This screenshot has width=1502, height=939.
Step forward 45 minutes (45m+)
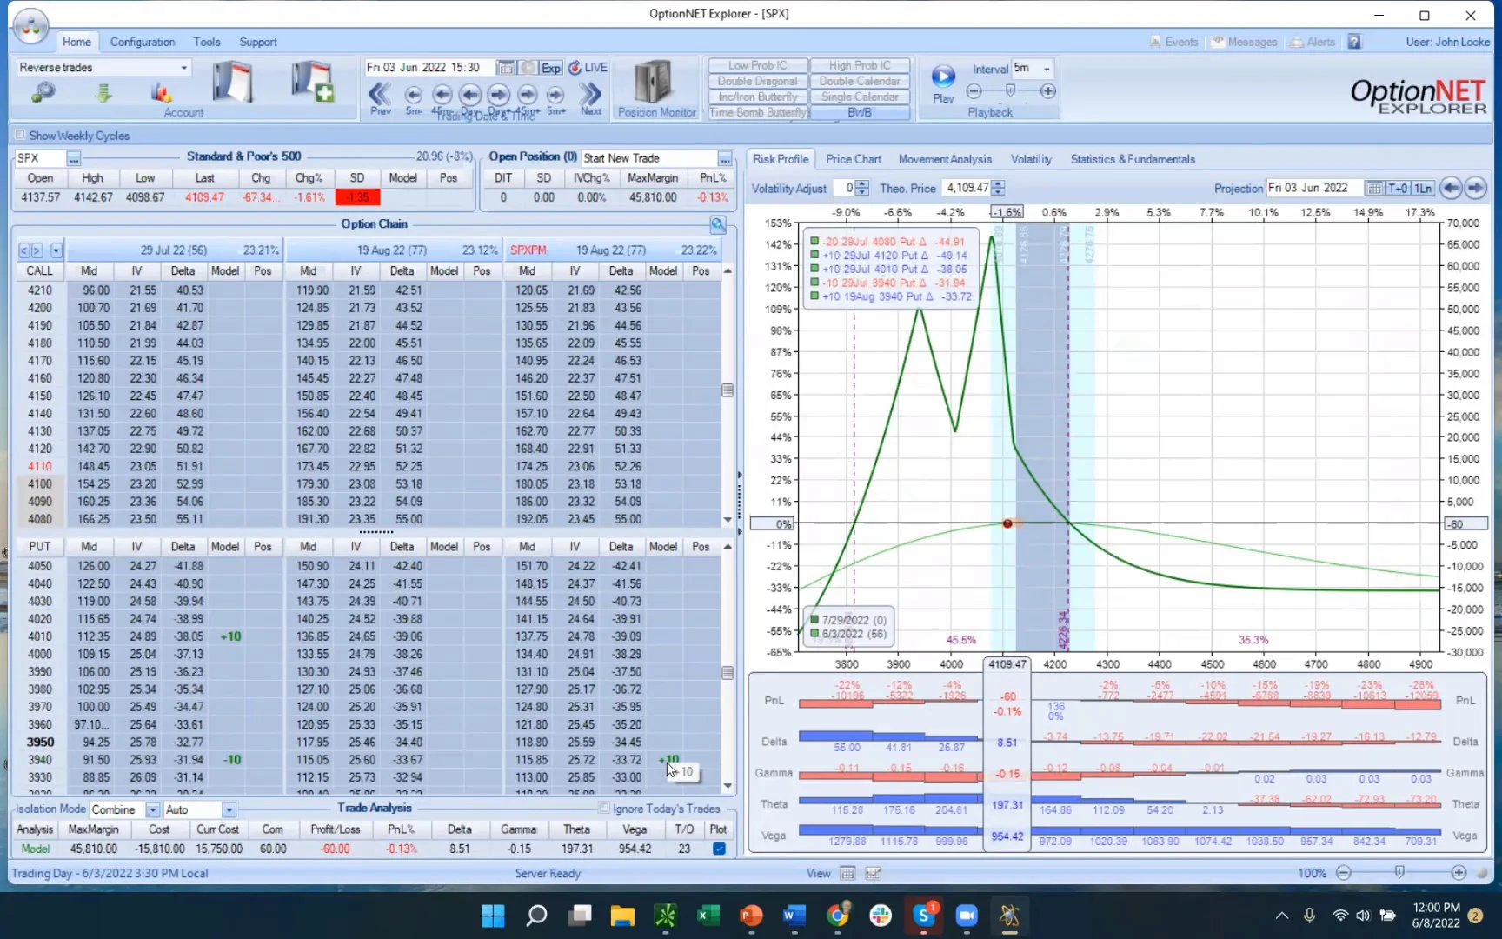(x=528, y=94)
